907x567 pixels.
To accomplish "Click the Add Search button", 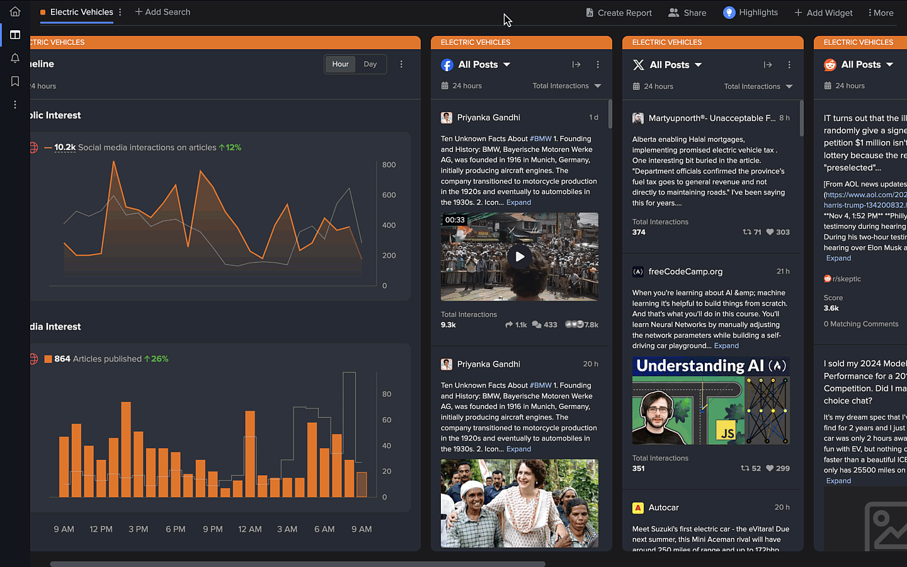I will click(x=162, y=11).
